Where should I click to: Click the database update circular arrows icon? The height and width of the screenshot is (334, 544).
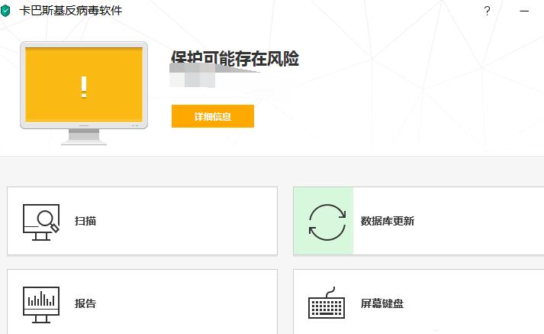pos(327,222)
